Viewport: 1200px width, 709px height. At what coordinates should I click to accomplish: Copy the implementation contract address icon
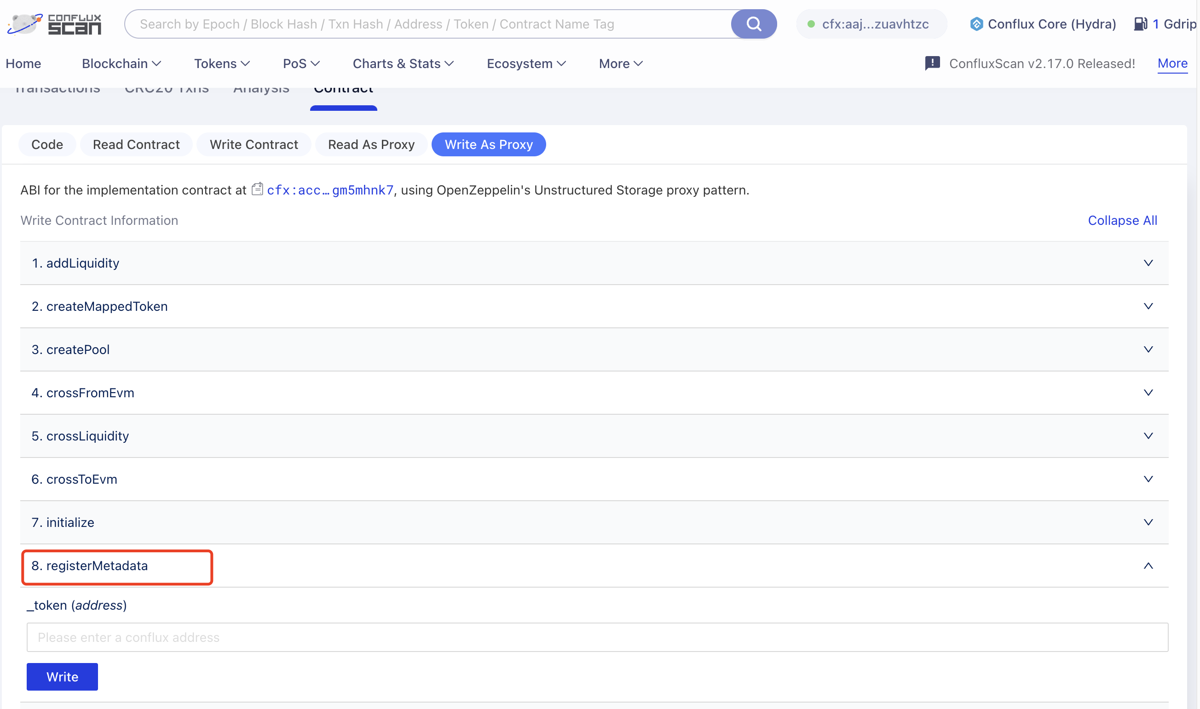click(x=257, y=190)
